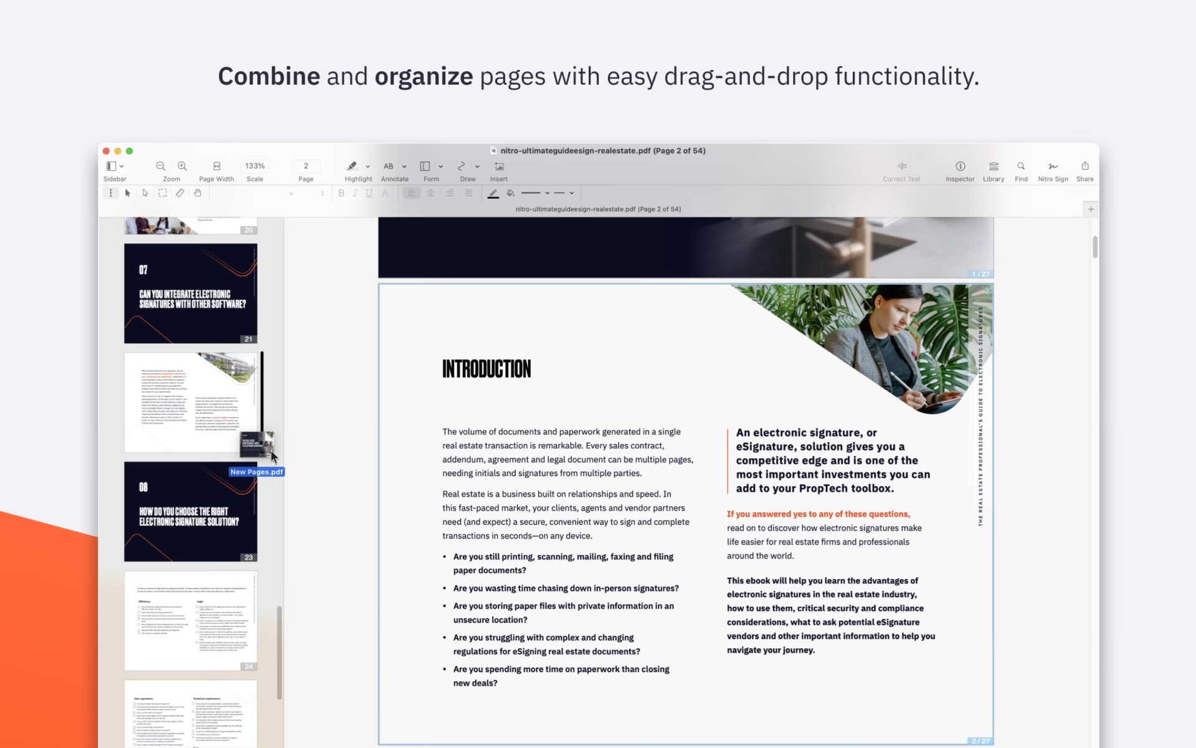Open the Annotate dropdown arrow
The height and width of the screenshot is (748, 1196).
404,166
